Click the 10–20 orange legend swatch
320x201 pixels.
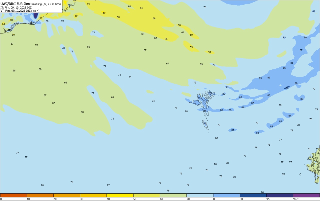coord(40,195)
